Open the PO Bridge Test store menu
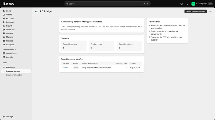The height and width of the screenshot is (120, 215). [x=202, y=4]
